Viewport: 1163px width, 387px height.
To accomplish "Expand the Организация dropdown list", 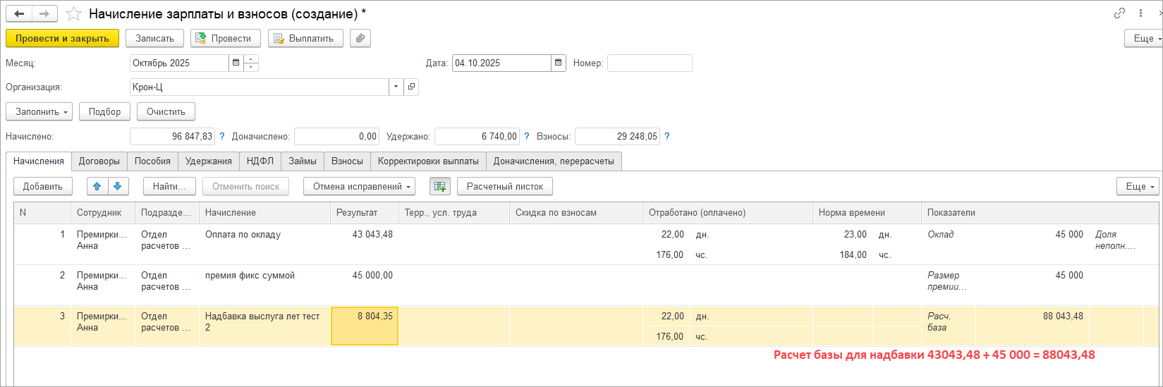I will click(x=396, y=87).
